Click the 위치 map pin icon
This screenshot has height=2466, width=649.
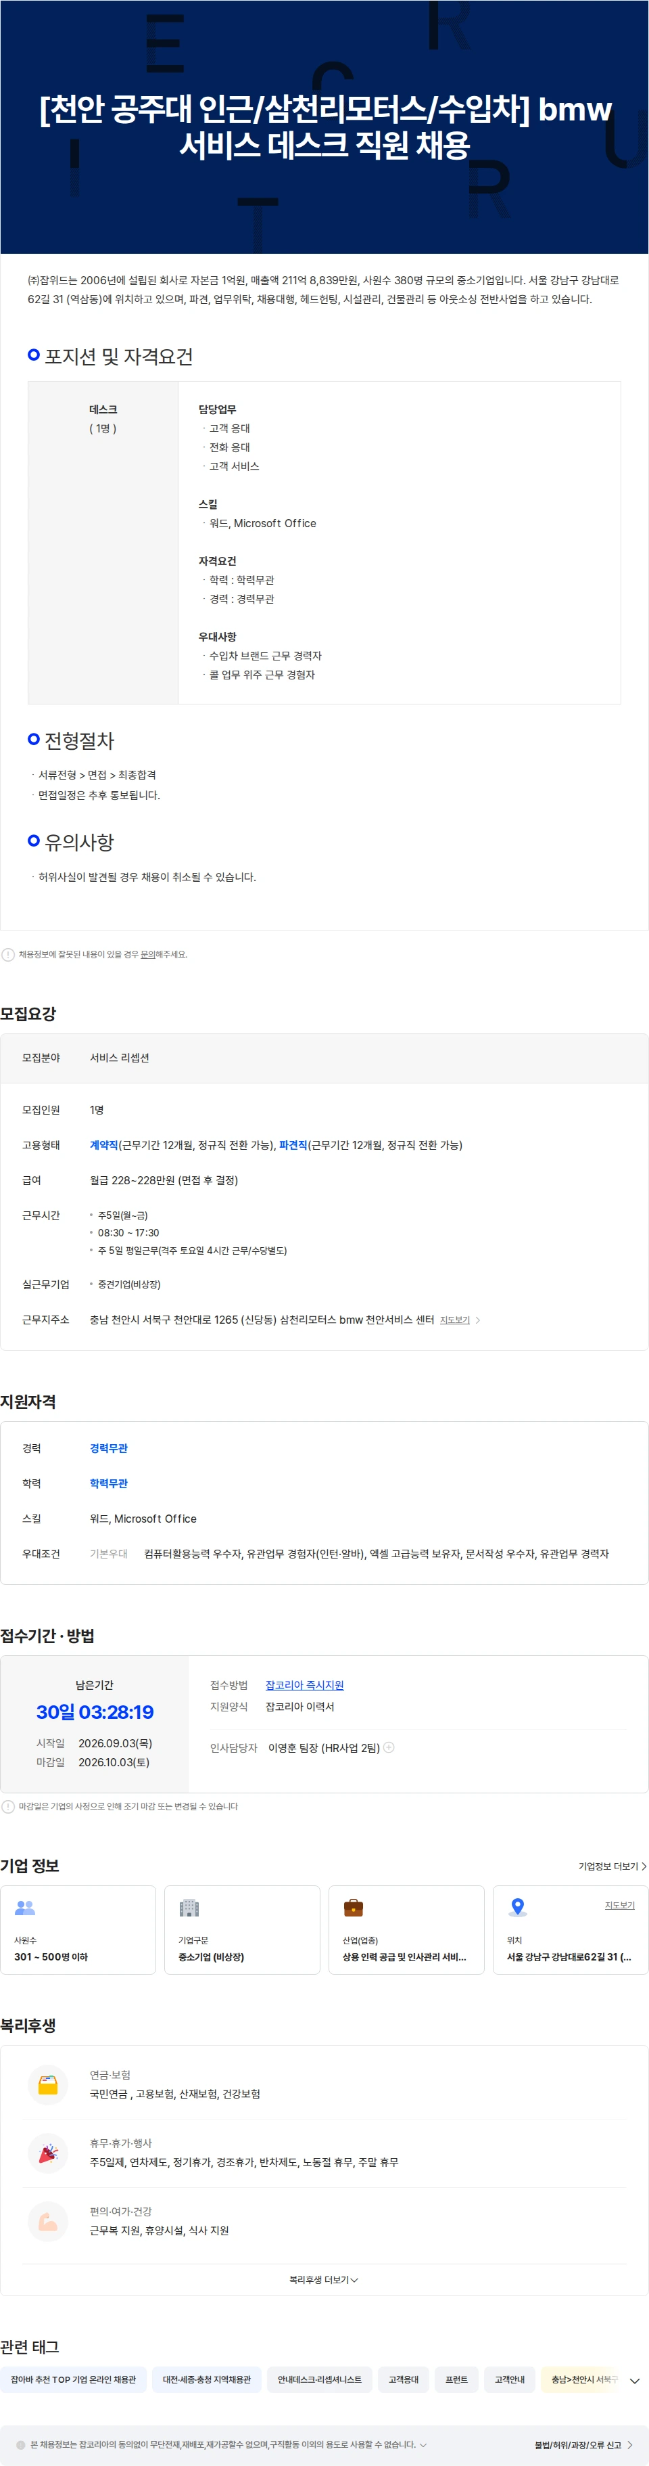coord(517,1907)
